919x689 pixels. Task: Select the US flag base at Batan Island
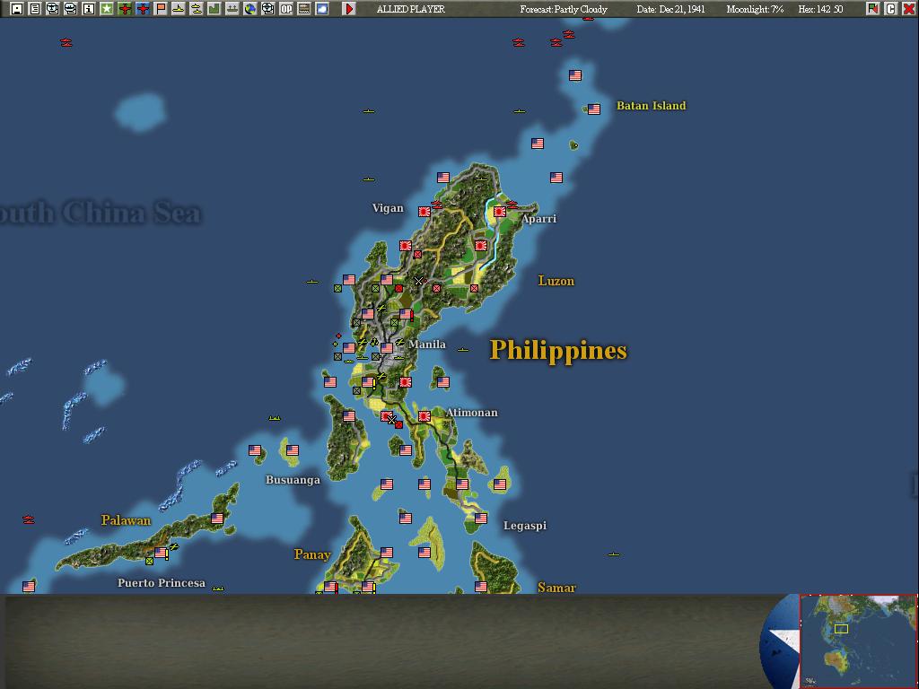[x=594, y=109]
